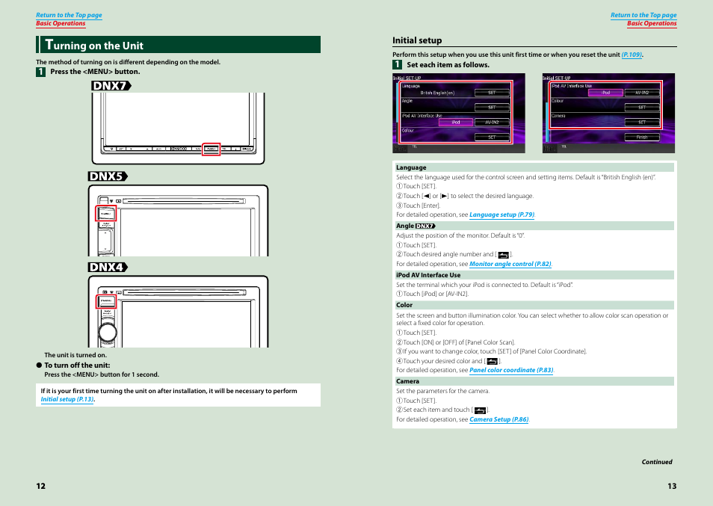Click page number 13
This screenshot has width=713, height=506.
(x=672, y=486)
